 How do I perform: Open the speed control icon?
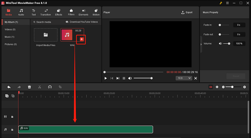(x=50, y=87)
